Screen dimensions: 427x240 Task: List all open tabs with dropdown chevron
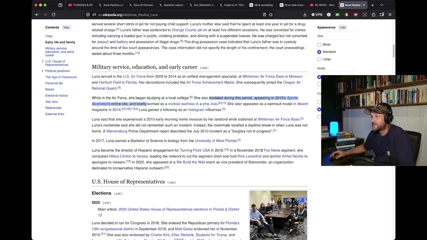[382, 5]
